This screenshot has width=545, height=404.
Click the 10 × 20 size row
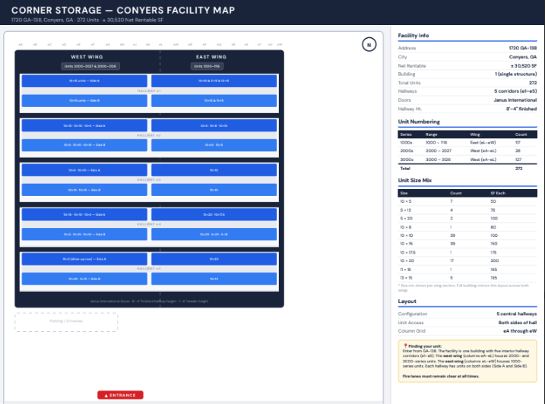467,260
